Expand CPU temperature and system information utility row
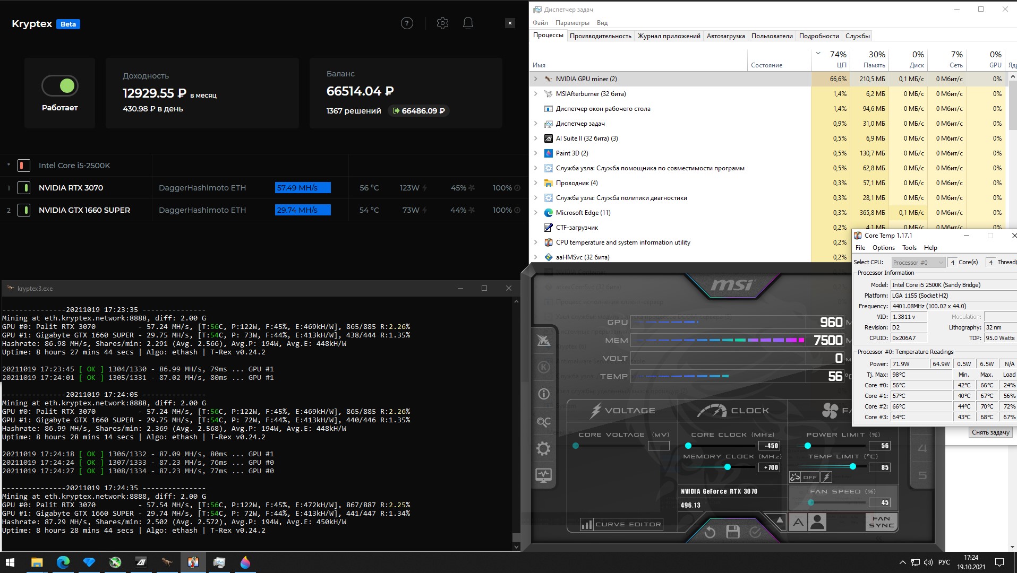Image resolution: width=1017 pixels, height=573 pixels. 535,242
